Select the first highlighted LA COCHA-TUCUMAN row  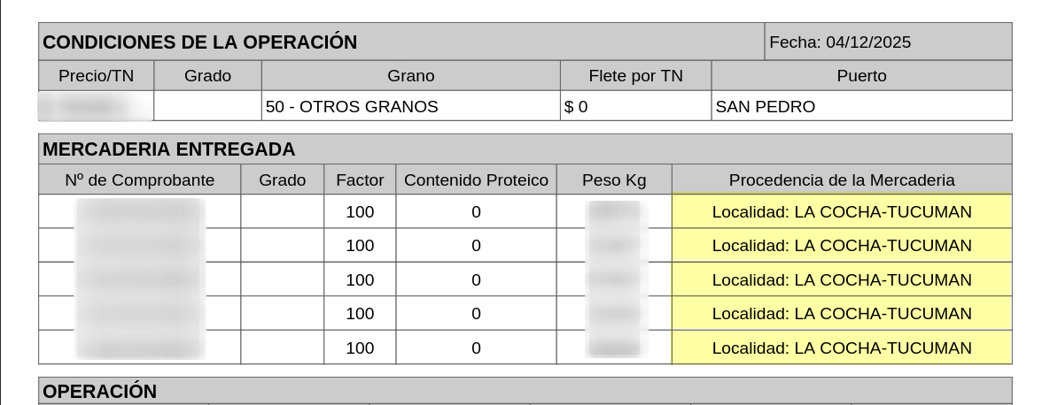tap(842, 212)
